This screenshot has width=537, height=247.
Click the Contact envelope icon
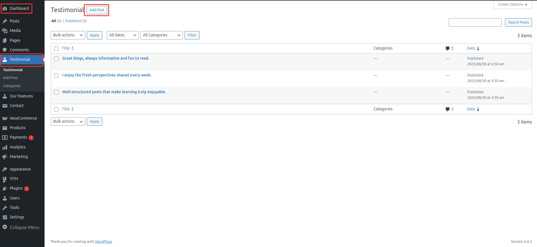pyautogui.click(x=5, y=106)
